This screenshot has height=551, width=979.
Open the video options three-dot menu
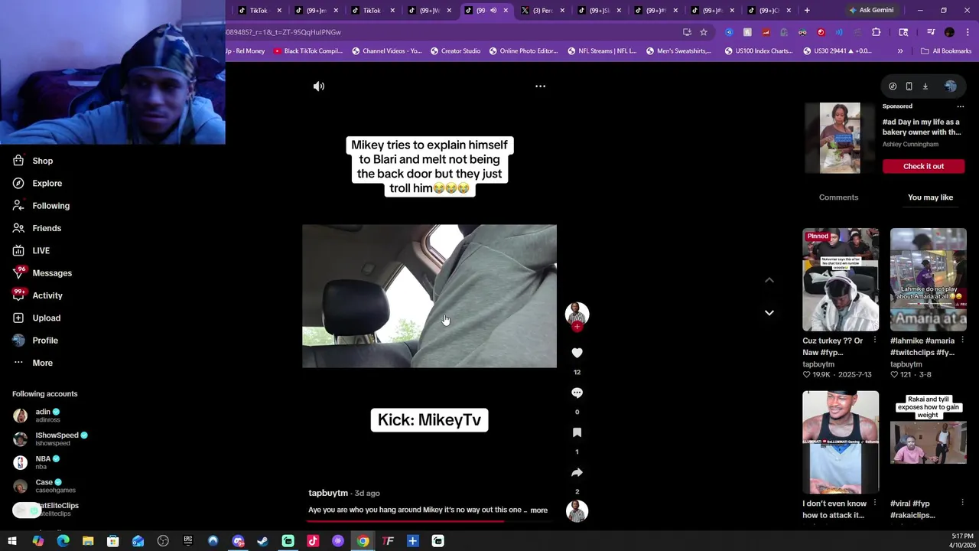pos(540,86)
